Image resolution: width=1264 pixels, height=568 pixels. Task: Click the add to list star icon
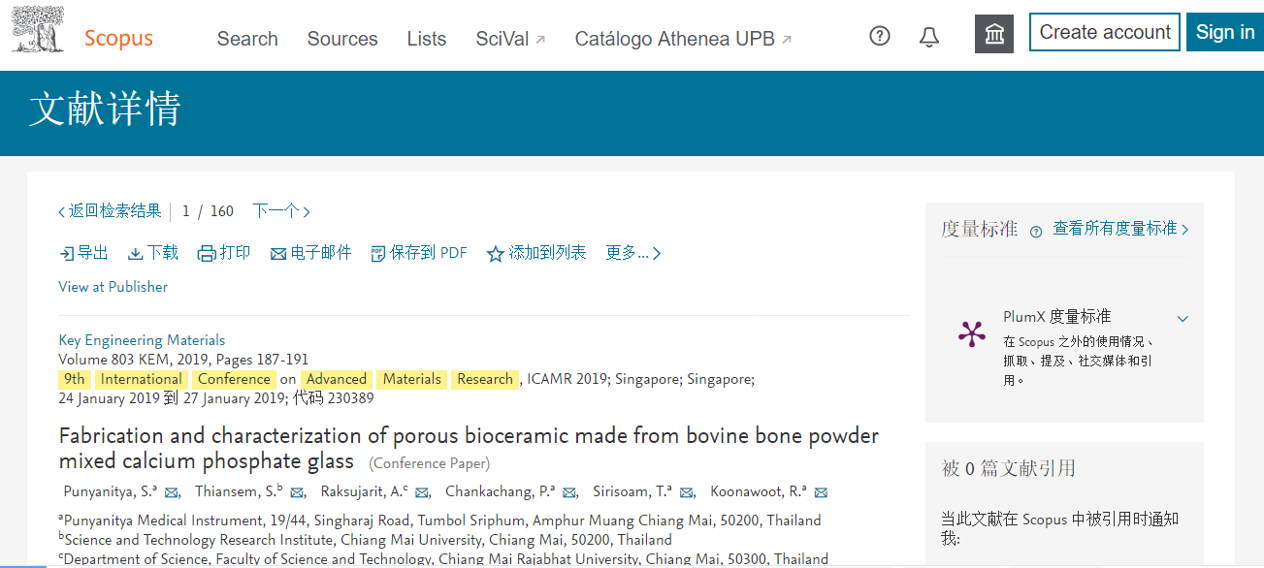pyautogui.click(x=496, y=254)
